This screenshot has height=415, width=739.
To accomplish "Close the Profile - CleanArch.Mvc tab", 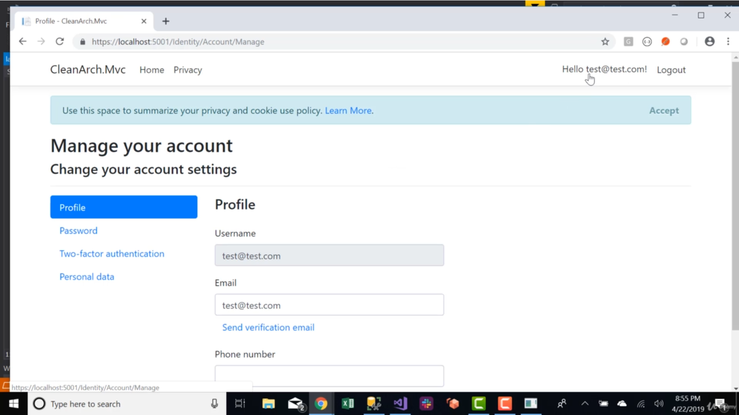I will 143,21.
